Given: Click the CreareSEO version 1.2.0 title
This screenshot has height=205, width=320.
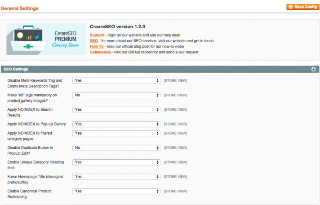Looking at the screenshot, I should pos(117,26).
